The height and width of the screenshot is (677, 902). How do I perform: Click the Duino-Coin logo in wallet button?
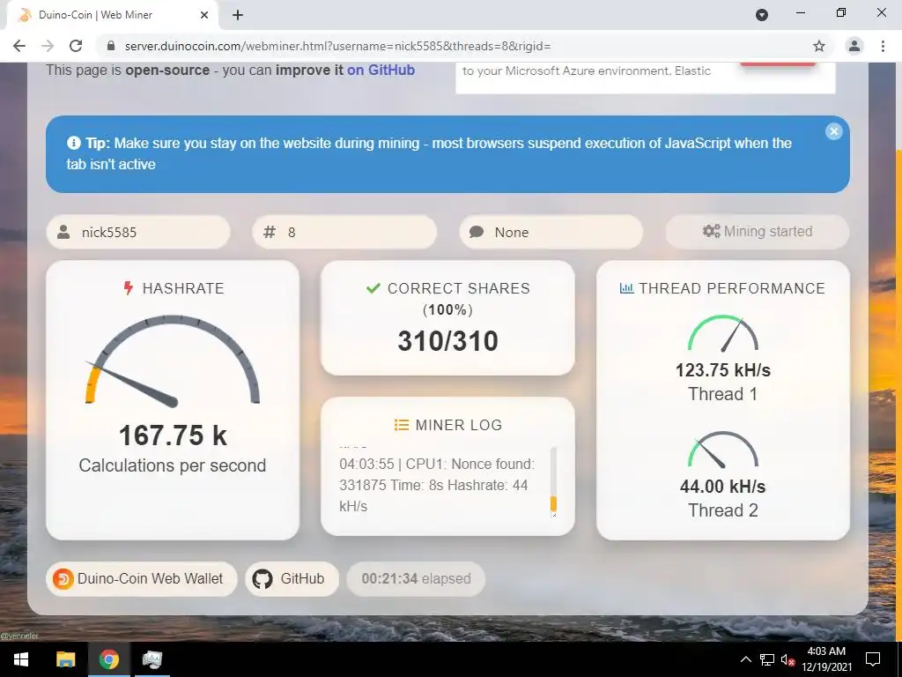pyautogui.click(x=63, y=578)
